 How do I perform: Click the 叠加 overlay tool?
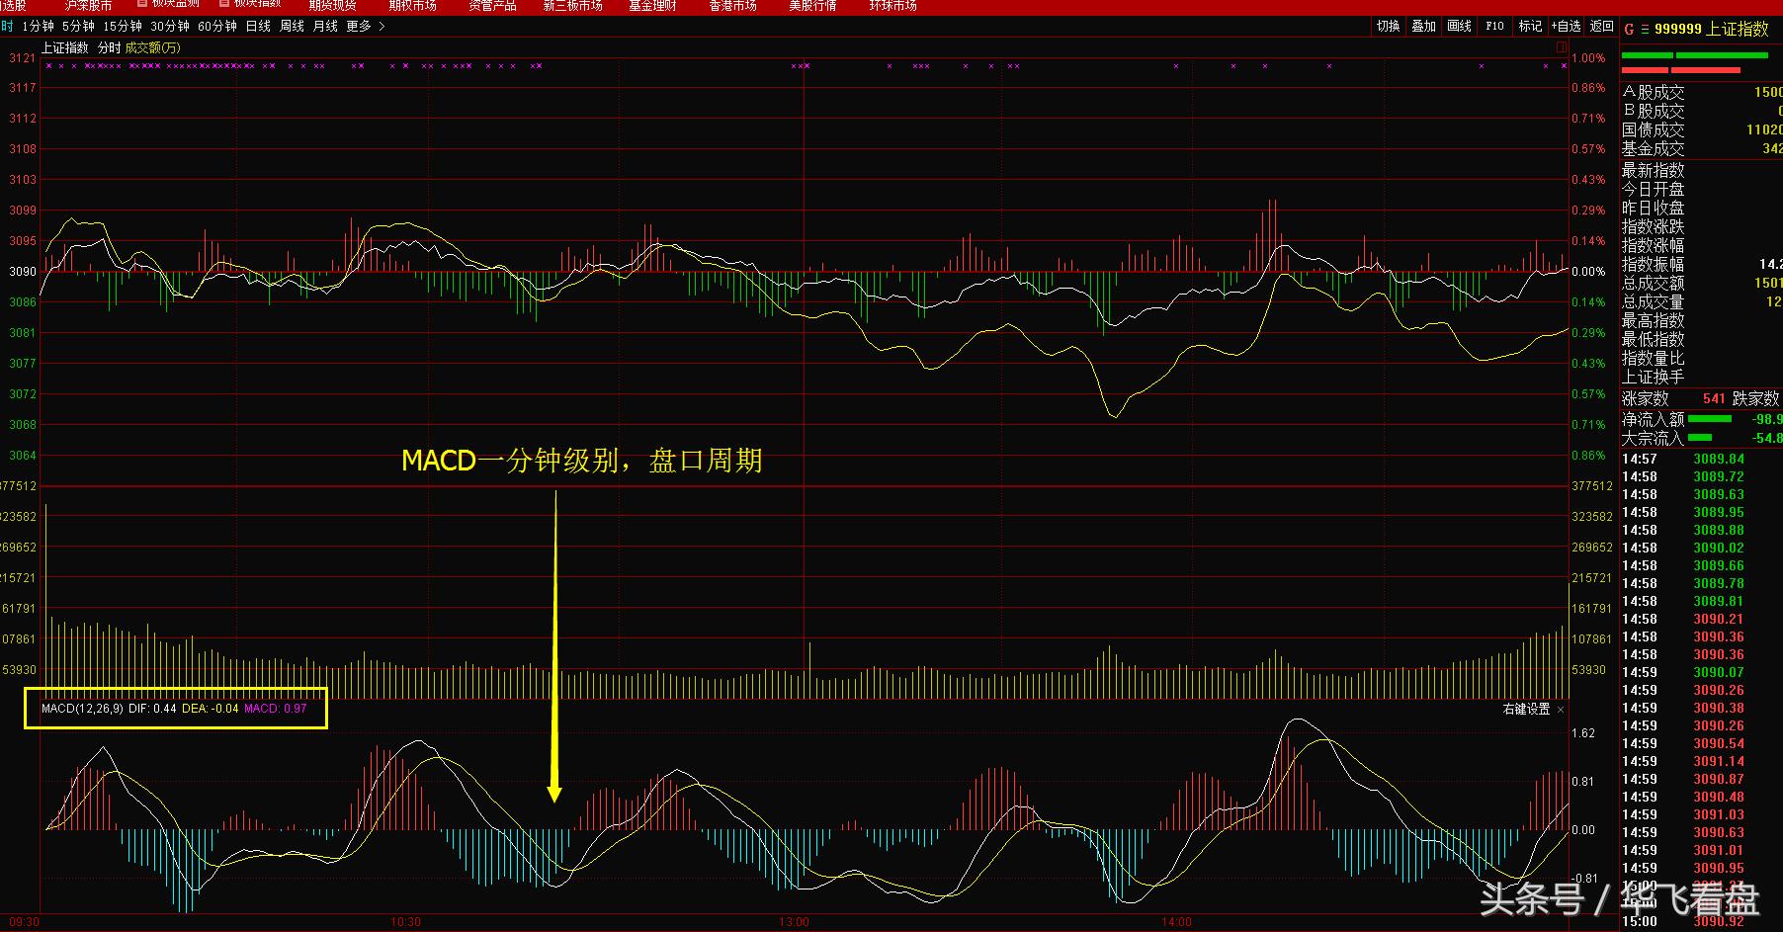[x=1423, y=28]
